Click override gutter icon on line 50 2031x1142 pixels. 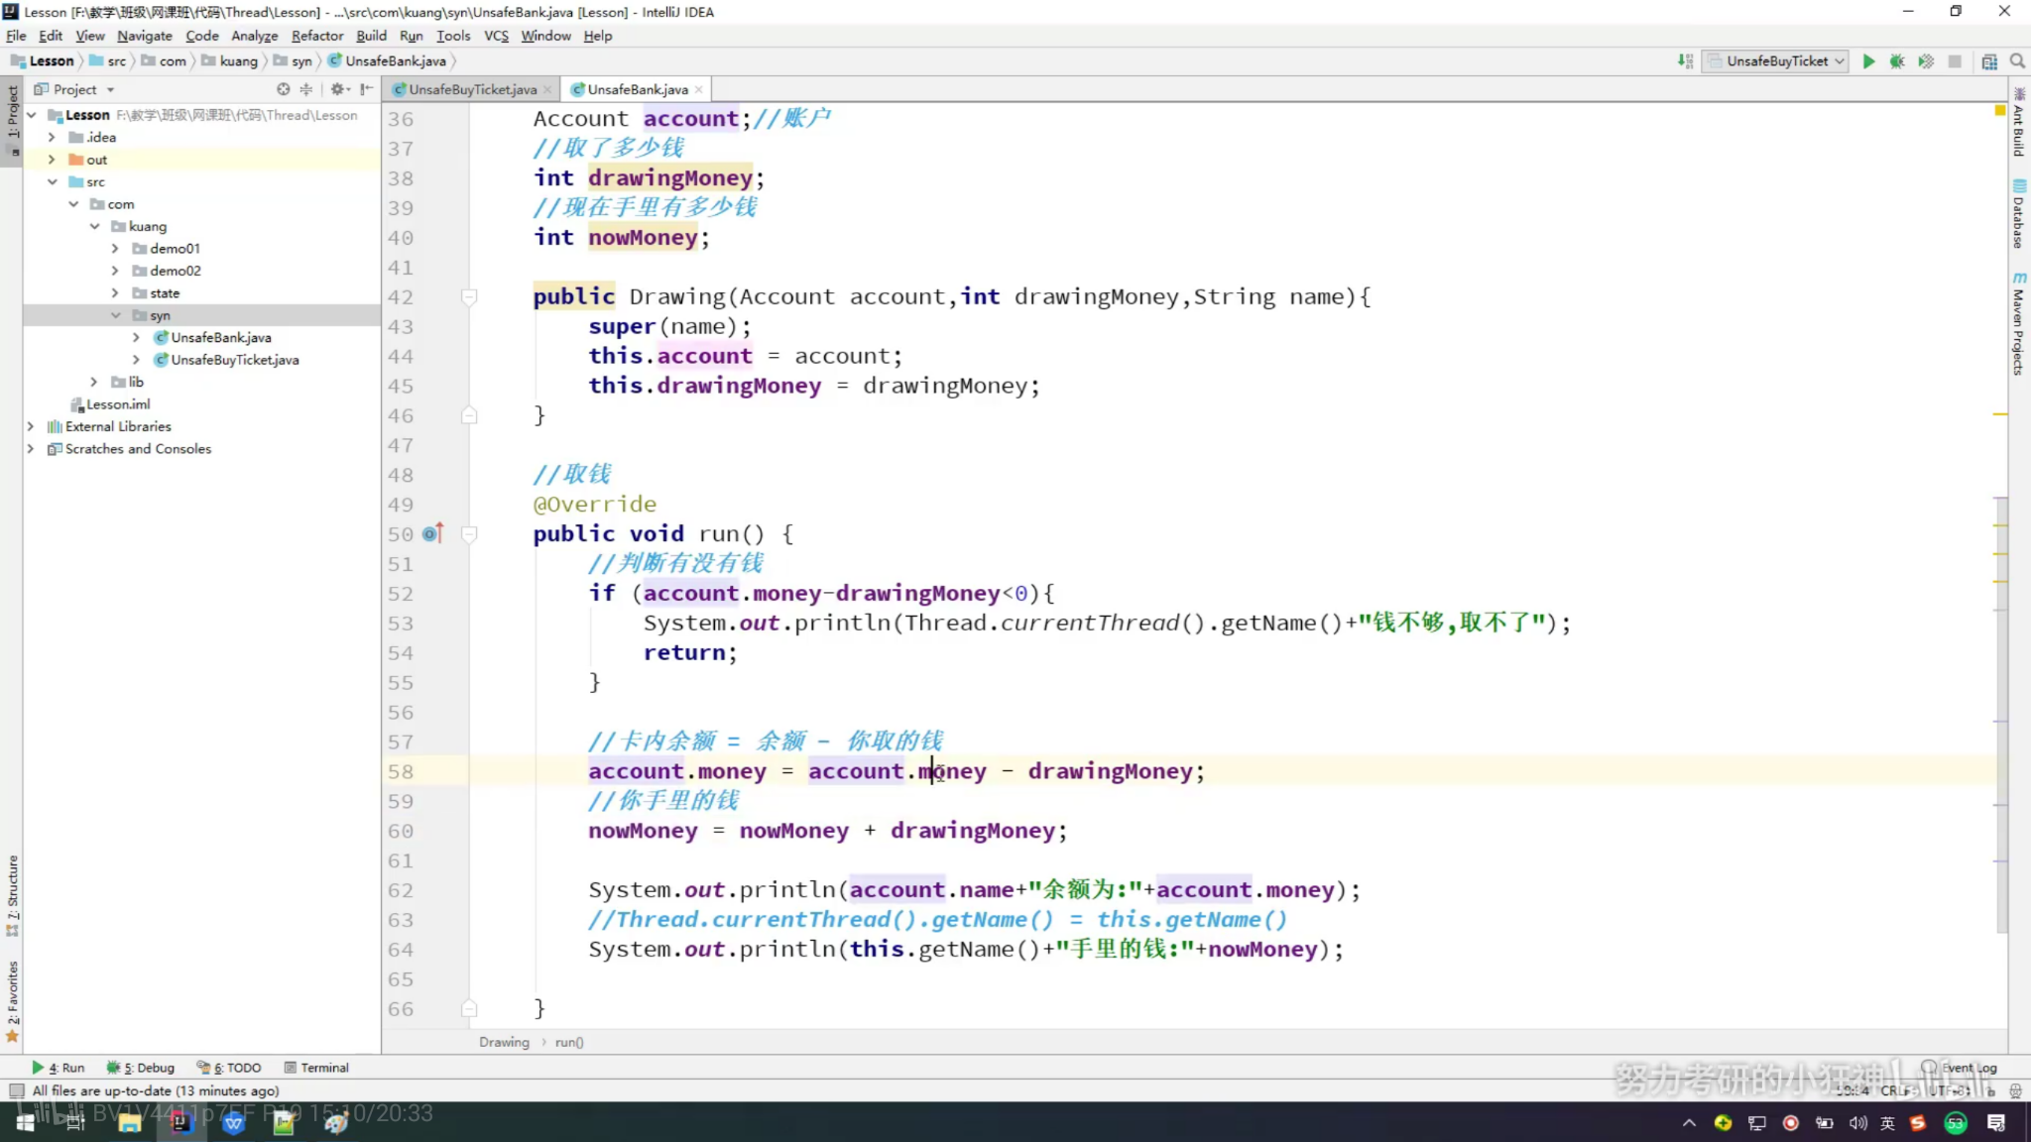pos(431,533)
